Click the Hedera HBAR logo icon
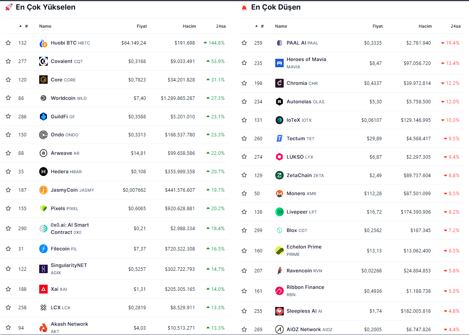 tap(43, 172)
